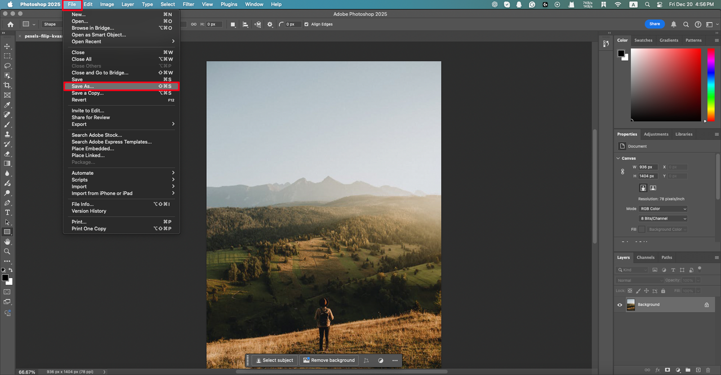
Task: Select the Move tool
Action: click(x=7, y=46)
